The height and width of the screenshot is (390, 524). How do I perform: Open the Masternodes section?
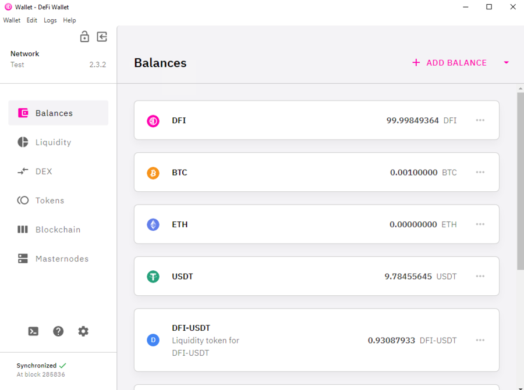click(61, 259)
